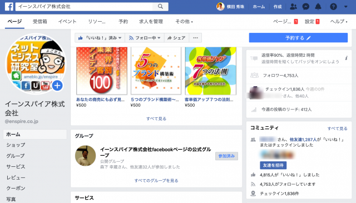Click the group avatar photo
The image size is (356, 203).
[85, 156]
